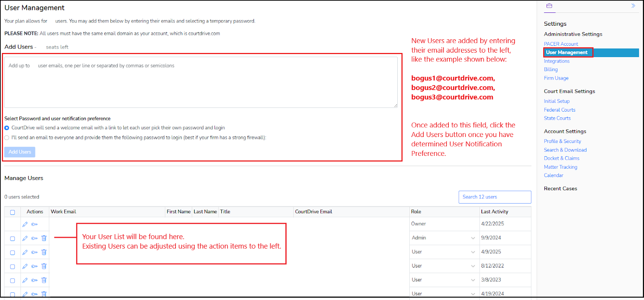Click the edit pencil icon in the Owner row

(25, 224)
